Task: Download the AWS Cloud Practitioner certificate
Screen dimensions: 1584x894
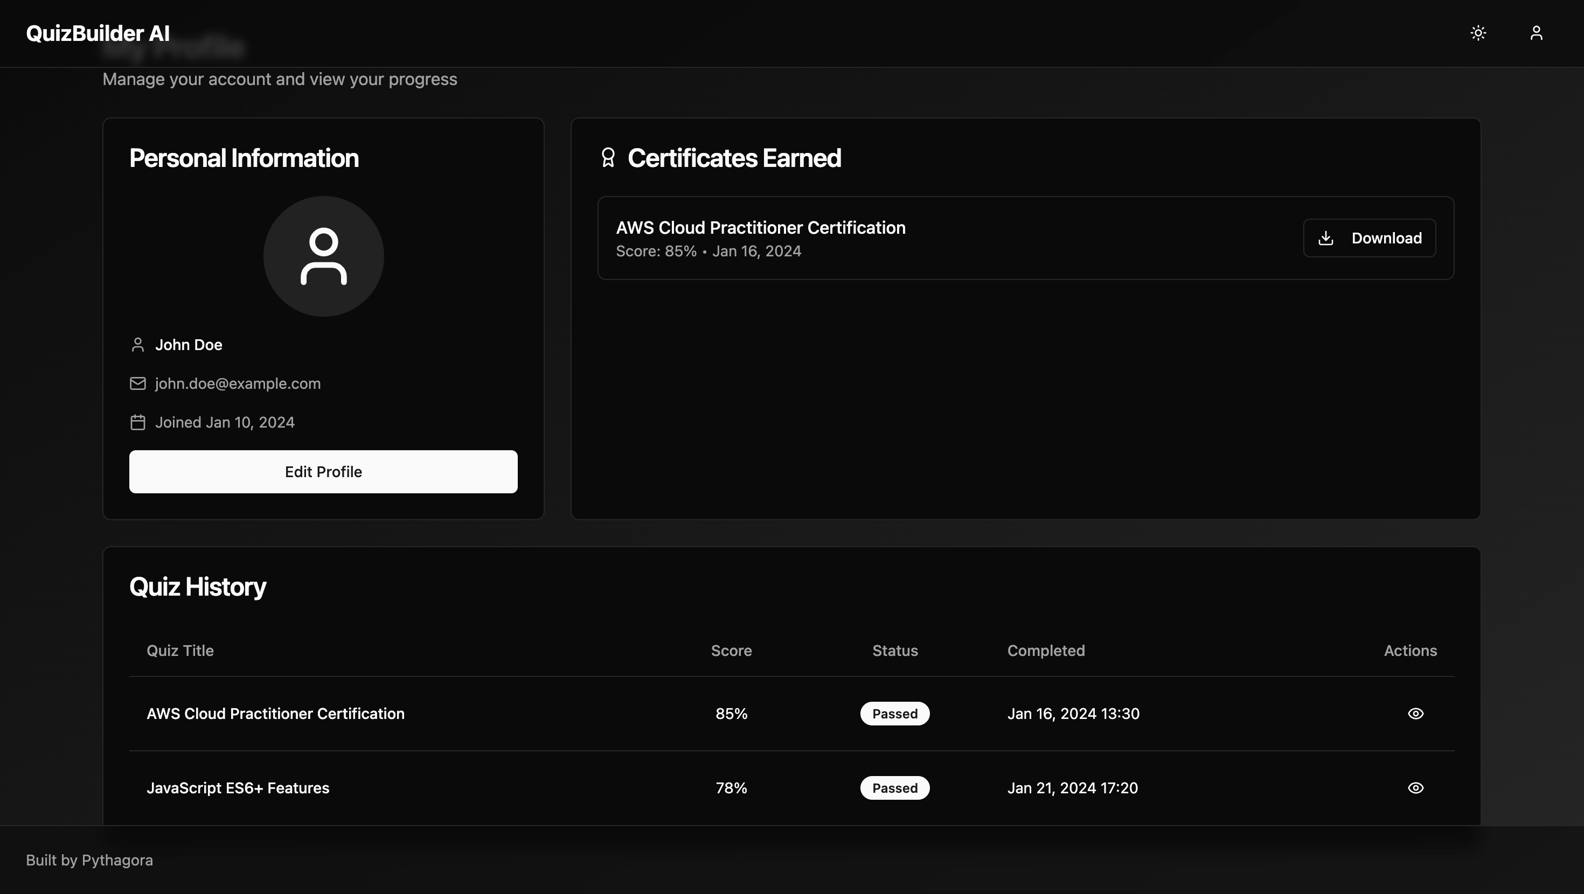Action: click(x=1370, y=238)
